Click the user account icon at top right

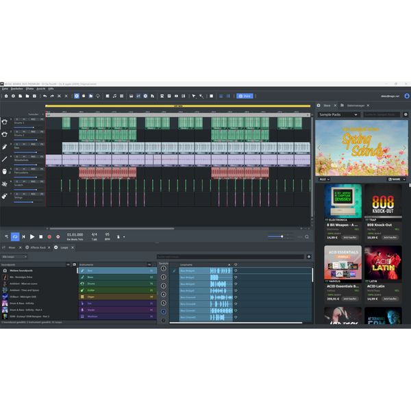[x=407, y=96]
